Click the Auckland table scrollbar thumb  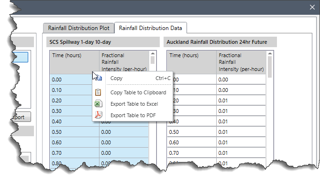tap(270, 67)
